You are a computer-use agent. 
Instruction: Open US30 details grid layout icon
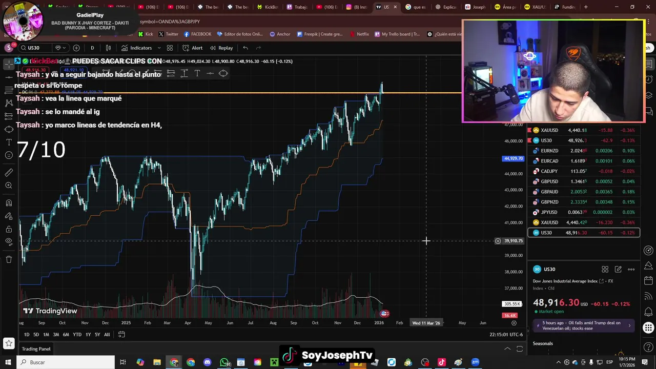(605, 269)
